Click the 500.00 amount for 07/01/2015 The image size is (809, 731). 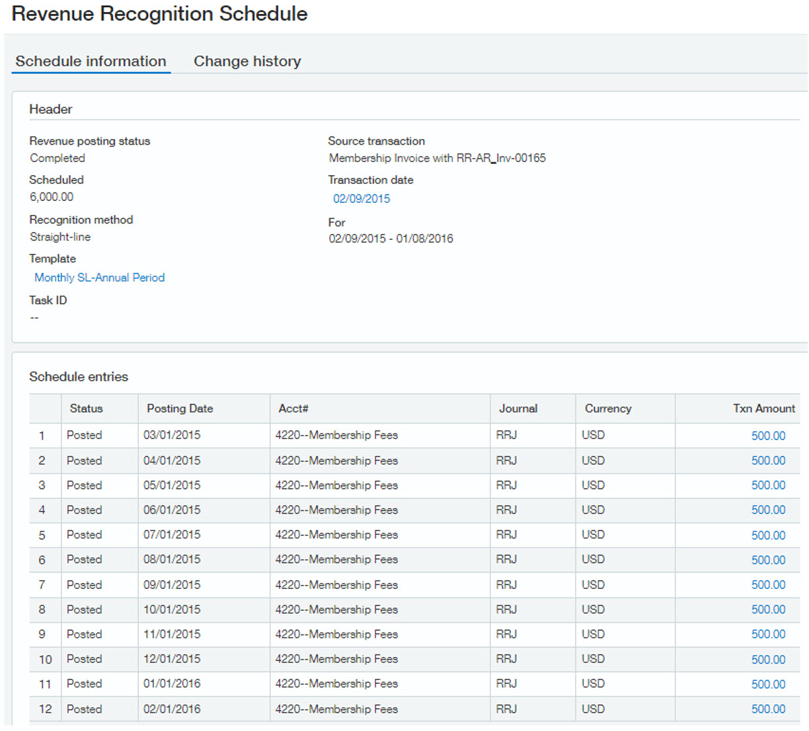[x=768, y=535]
